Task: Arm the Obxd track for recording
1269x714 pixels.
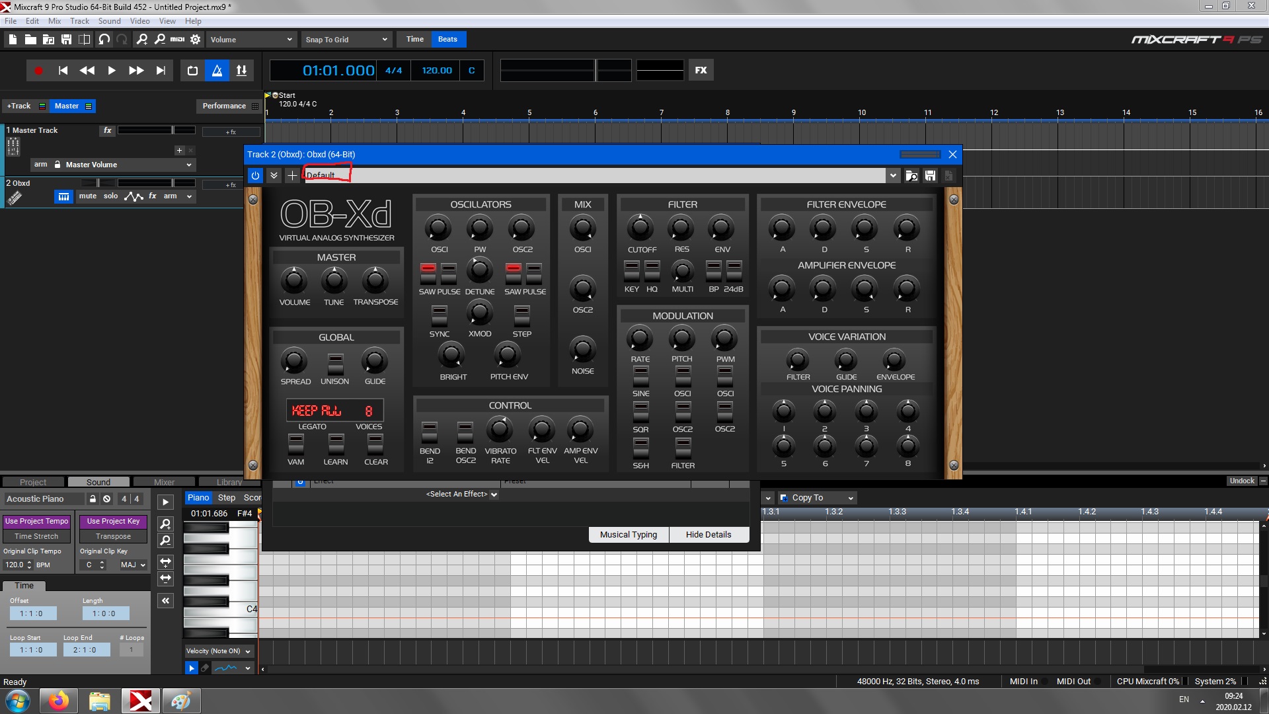Action: (x=170, y=196)
